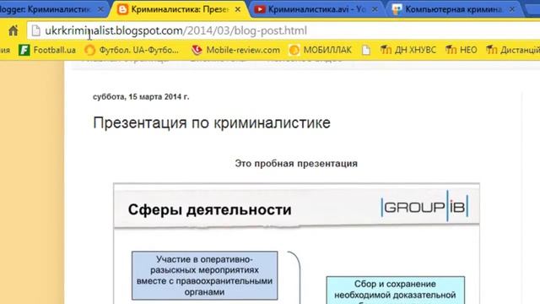Click the YouTube icon on the Криминалистика.avi tab
This screenshot has width=540, height=304.
tap(260, 9)
